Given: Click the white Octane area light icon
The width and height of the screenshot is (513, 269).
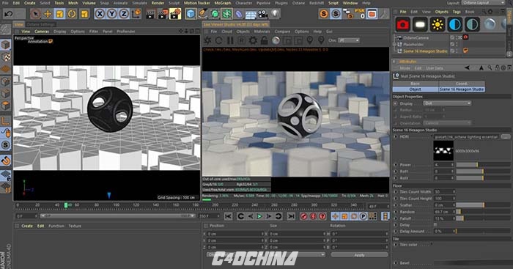Looking at the screenshot, I should coord(420,24).
